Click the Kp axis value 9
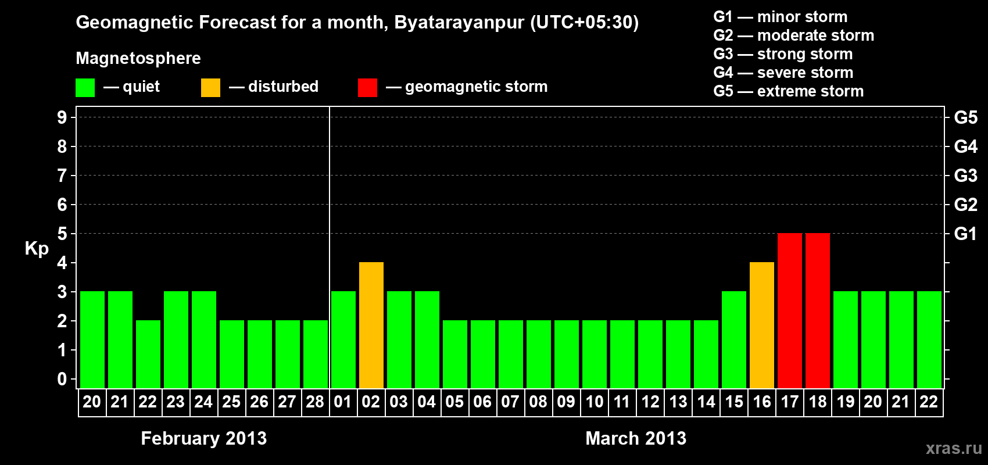Screen dimensions: 988x465 pyautogui.click(x=62, y=117)
